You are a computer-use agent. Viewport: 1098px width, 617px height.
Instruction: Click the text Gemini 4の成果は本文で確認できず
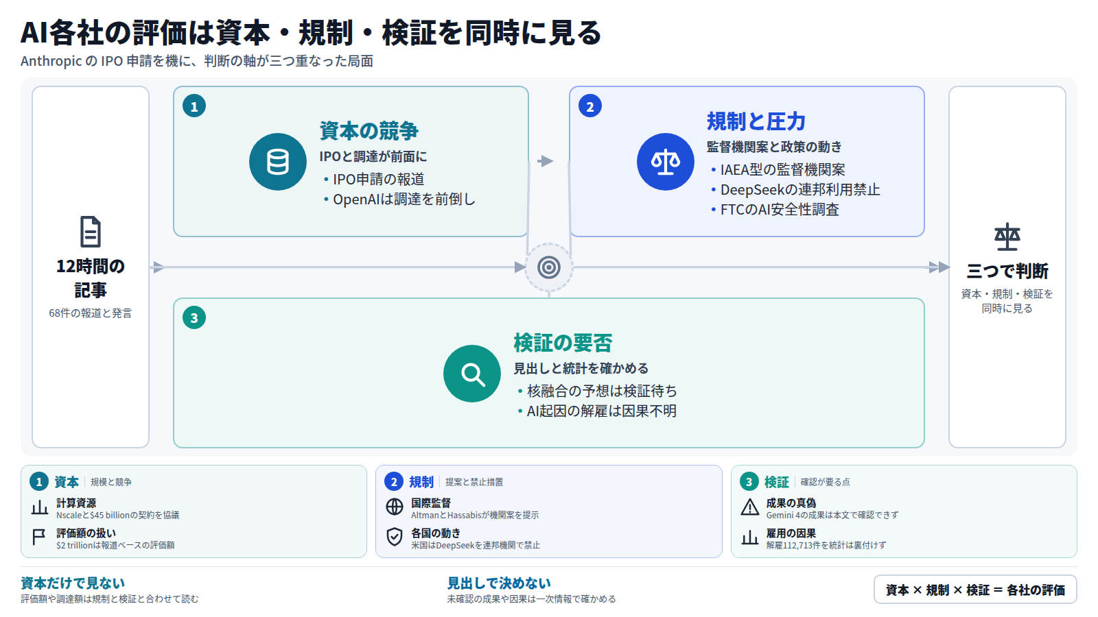(x=832, y=516)
